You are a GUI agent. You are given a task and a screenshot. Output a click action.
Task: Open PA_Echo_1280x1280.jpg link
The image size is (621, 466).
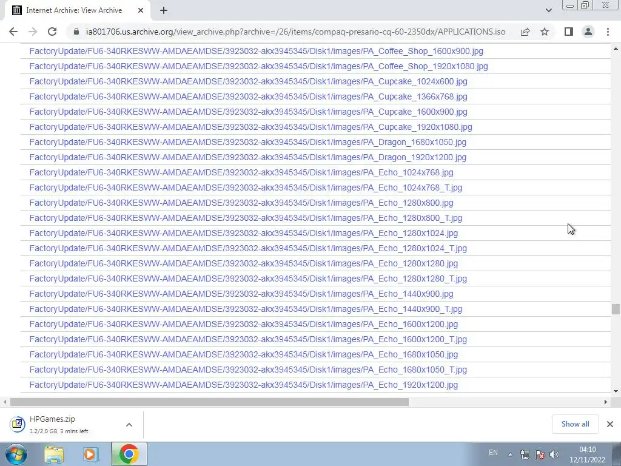(244, 263)
